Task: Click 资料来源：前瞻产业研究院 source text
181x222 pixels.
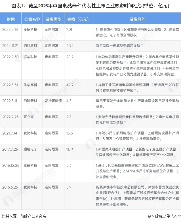Action: [x=24, y=216]
